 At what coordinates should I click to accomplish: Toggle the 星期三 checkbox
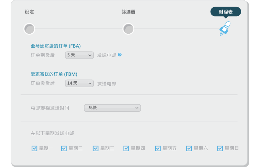tap(96, 148)
